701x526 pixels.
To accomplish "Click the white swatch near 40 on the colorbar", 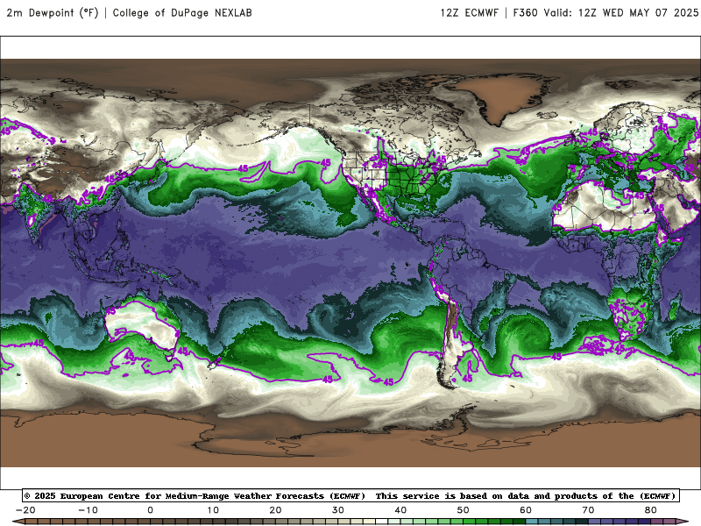I will (382, 522).
